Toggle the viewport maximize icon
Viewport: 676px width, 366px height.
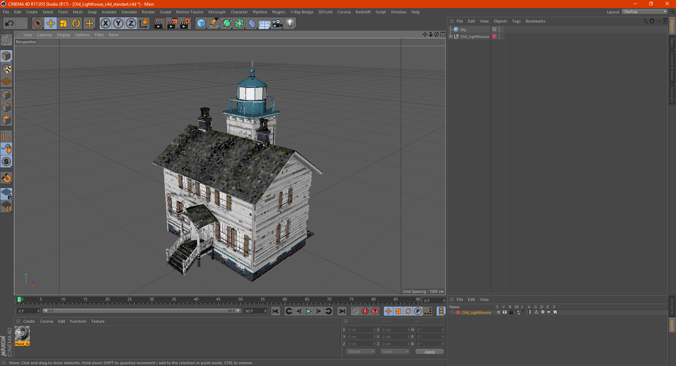coord(443,34)
